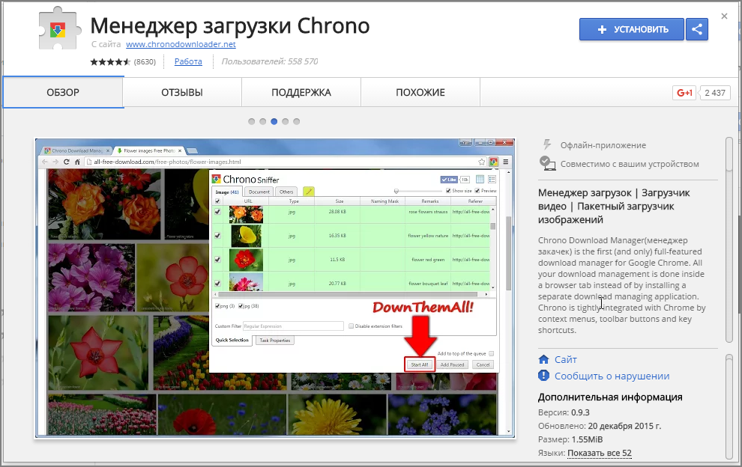This screenshot has width=742, height=467.
Task: Show the fourth screenshot via carousel dot
Action: coord(286,121)
